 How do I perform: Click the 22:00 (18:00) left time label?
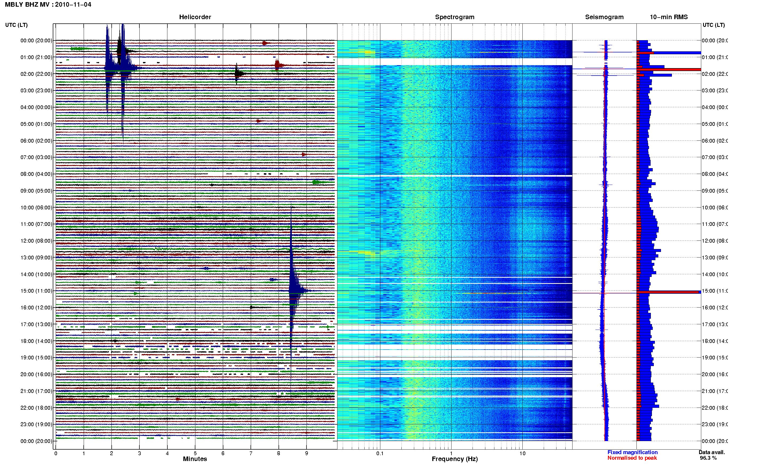(x=36, y=408)
